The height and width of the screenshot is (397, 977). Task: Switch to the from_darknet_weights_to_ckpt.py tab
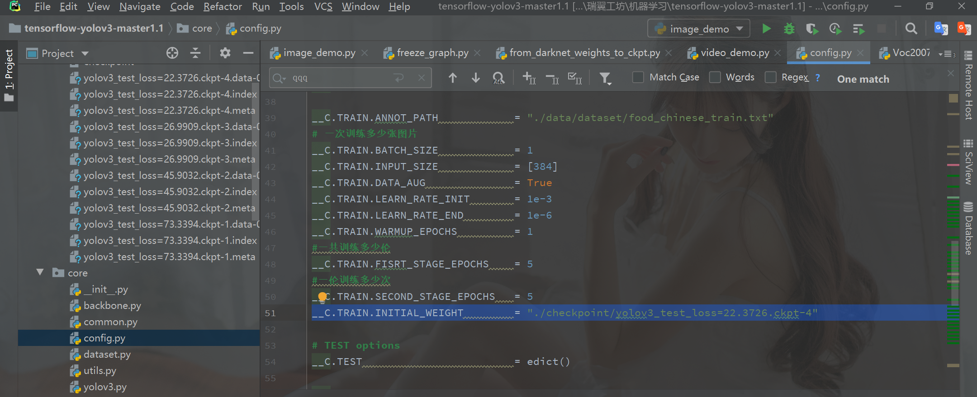tap(584, 53)
